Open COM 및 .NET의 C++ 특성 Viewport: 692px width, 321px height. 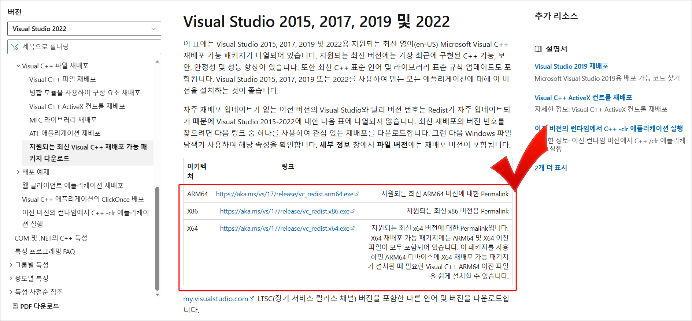[x=51, y=238]
